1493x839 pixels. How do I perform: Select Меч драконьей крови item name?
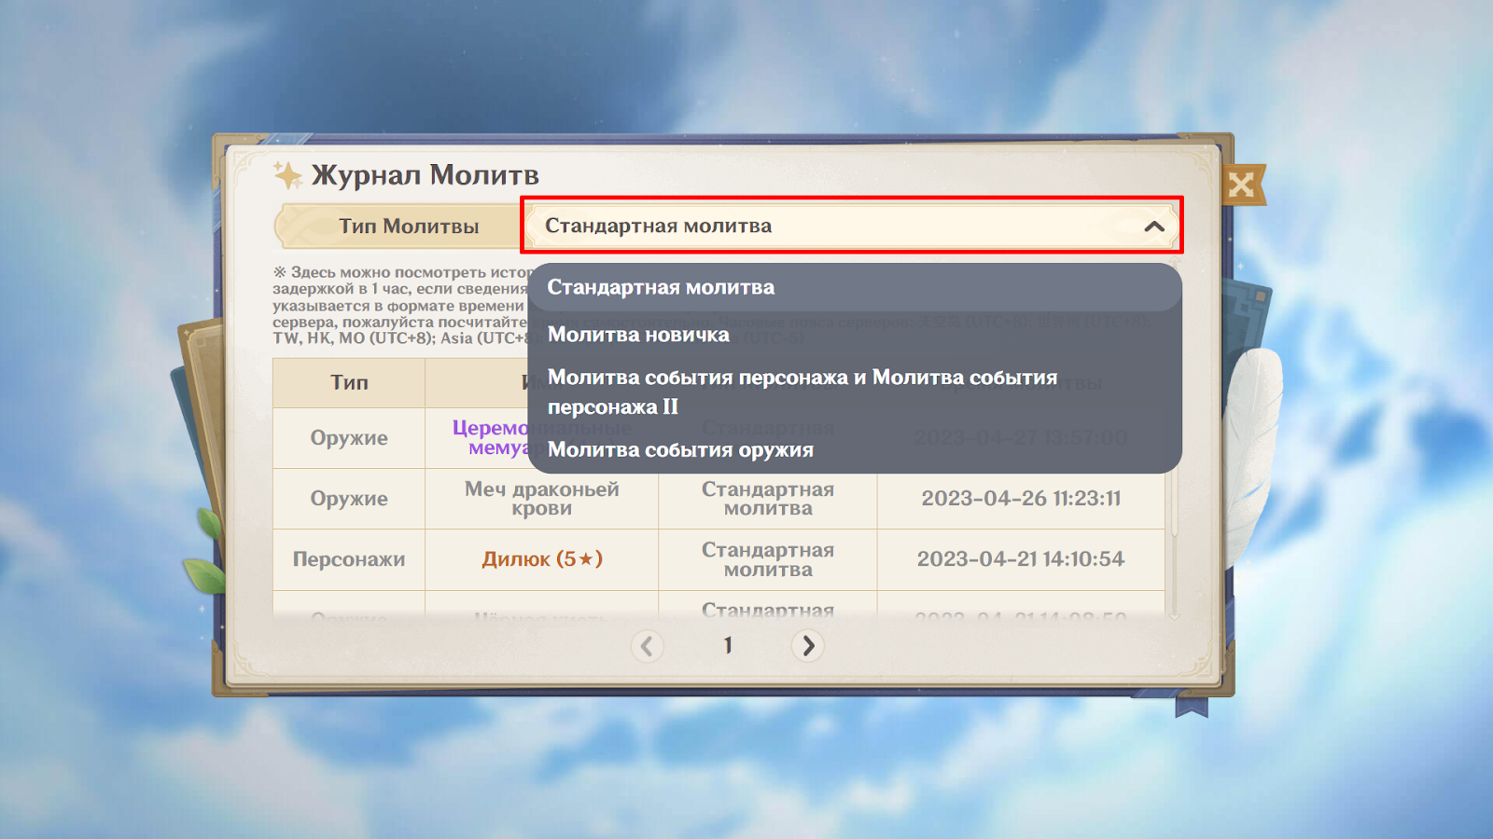click(x=542, y=499)
